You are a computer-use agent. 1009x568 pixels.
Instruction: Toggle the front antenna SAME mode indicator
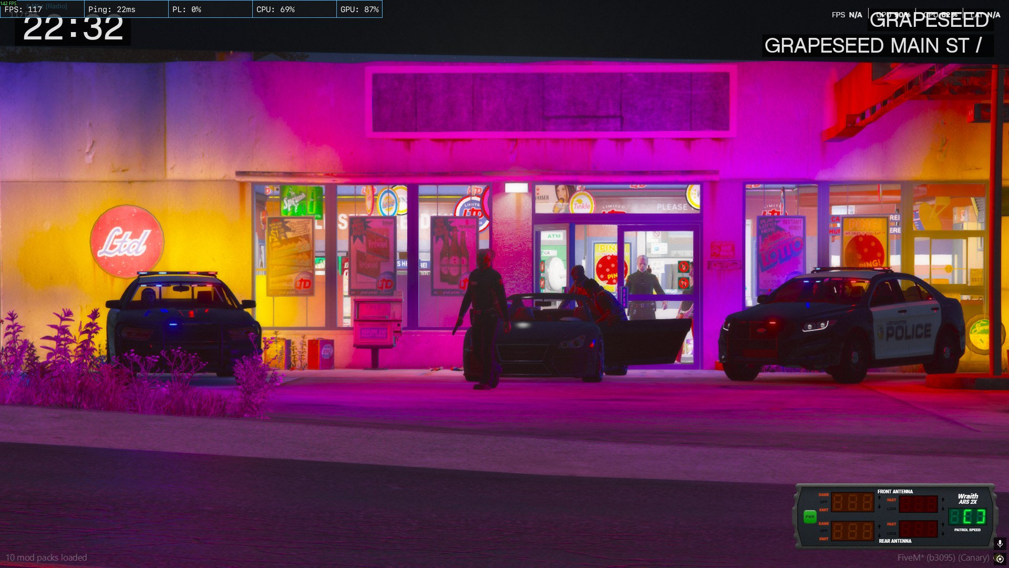click(x=823, y=495)
